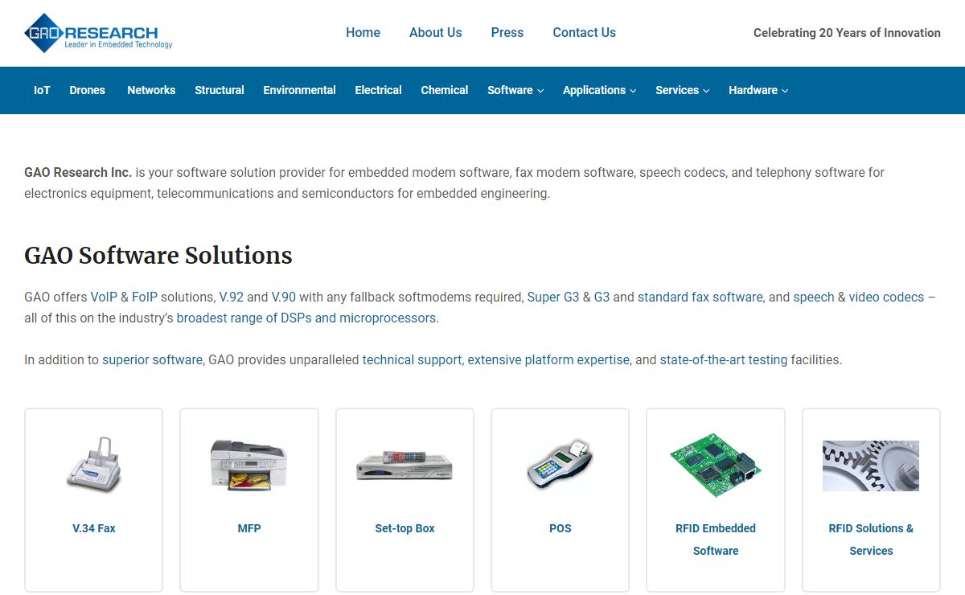Open the Contact Us page
The height and width of the screenshot is (595, 965).
[x=585, y=33]
